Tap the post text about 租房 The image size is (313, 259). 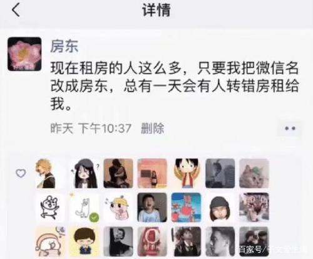click(175, 86)
